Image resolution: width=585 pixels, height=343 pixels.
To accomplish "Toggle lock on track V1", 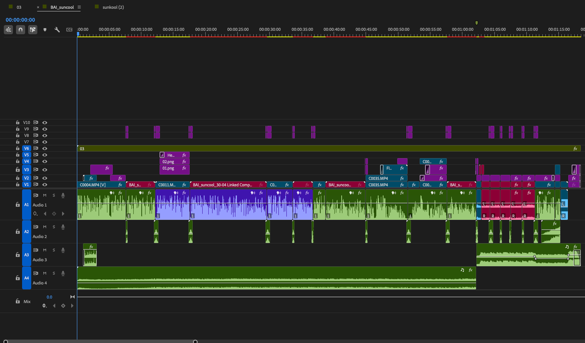I will (x=18, y=184).
